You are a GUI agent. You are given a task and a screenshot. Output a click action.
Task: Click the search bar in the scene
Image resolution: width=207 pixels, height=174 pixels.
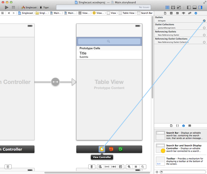pos(109,41)
